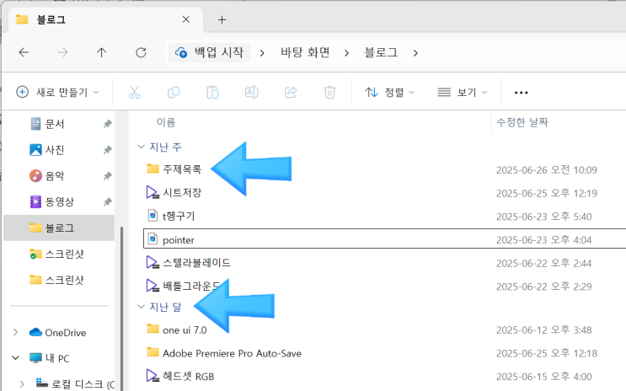The image size is (626, 391).
Task: Open plain 스크린샷 folder without check
Action: 57,280
